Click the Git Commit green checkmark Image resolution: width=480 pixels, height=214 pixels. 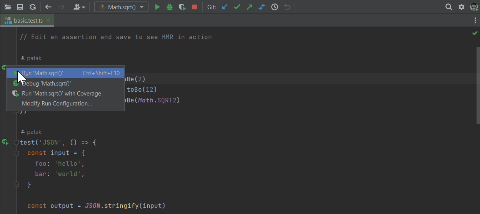coord(237,7)
